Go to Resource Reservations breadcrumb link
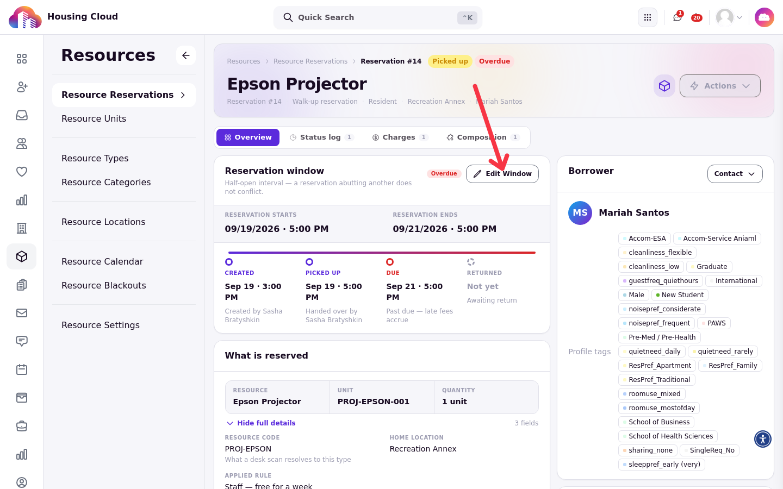This screenshot has height=489, width=783. coord(310,61)
